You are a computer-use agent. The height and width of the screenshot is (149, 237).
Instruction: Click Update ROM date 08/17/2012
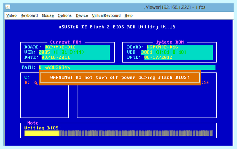(158, 57)
